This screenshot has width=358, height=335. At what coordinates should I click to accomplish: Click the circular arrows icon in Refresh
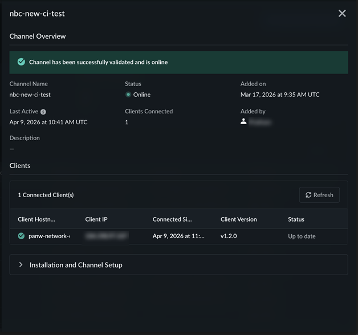point(308,195)
